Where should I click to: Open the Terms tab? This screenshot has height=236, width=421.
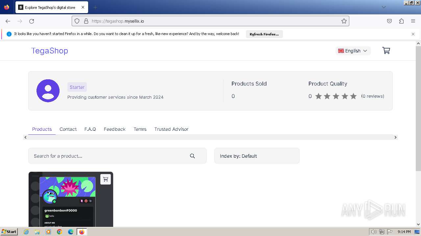140,129
